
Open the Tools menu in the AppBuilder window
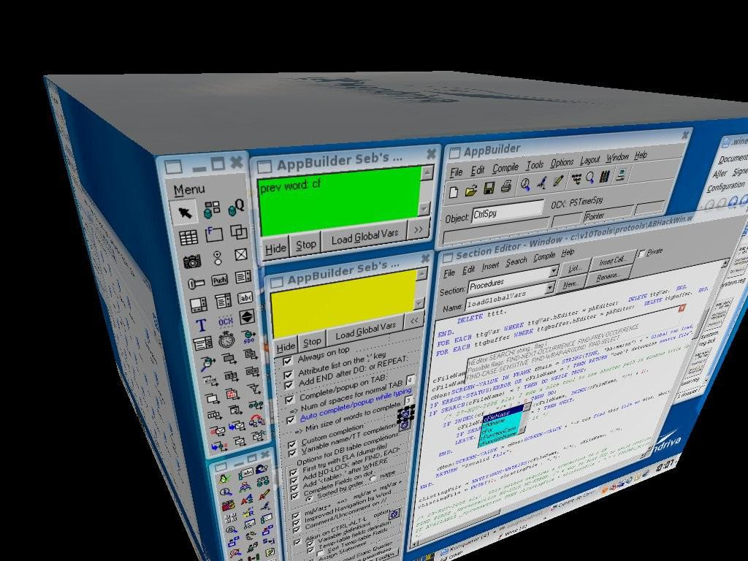tap(535, 165)
